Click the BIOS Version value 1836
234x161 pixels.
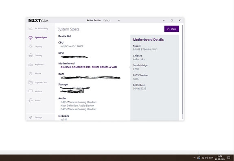point(136,79)
